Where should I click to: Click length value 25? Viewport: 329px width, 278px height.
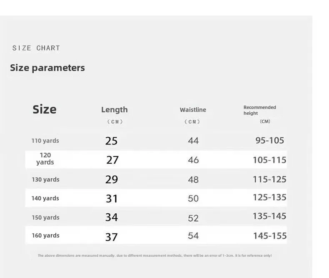tap(112, 141)
